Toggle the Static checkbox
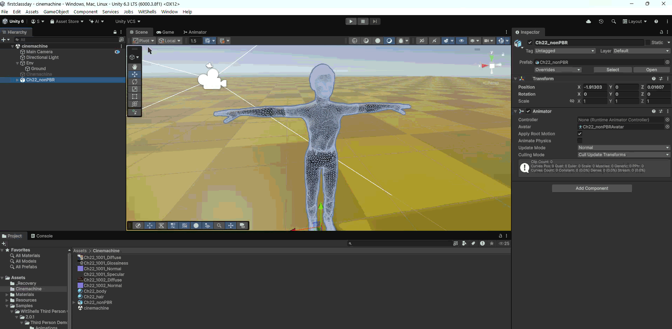The width and height of the screenshot is (672, 329). tap(648, 42)
